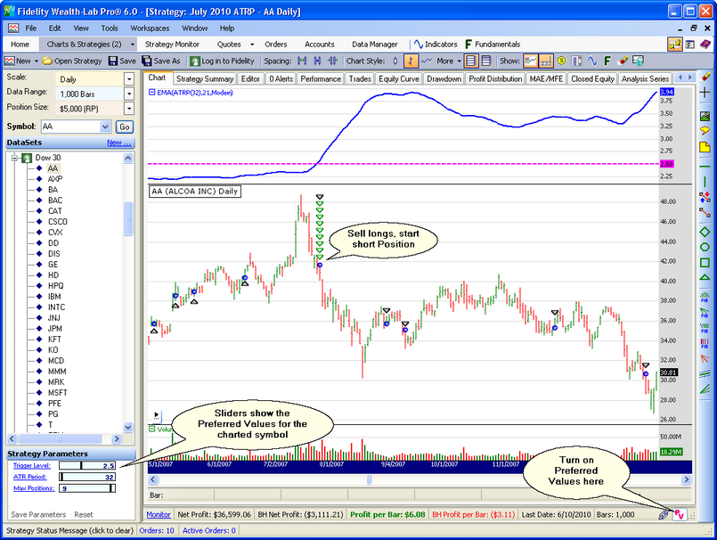Click the New... datasets link
The height and width of the screenshot is (540, 717).
click(118, 143)
